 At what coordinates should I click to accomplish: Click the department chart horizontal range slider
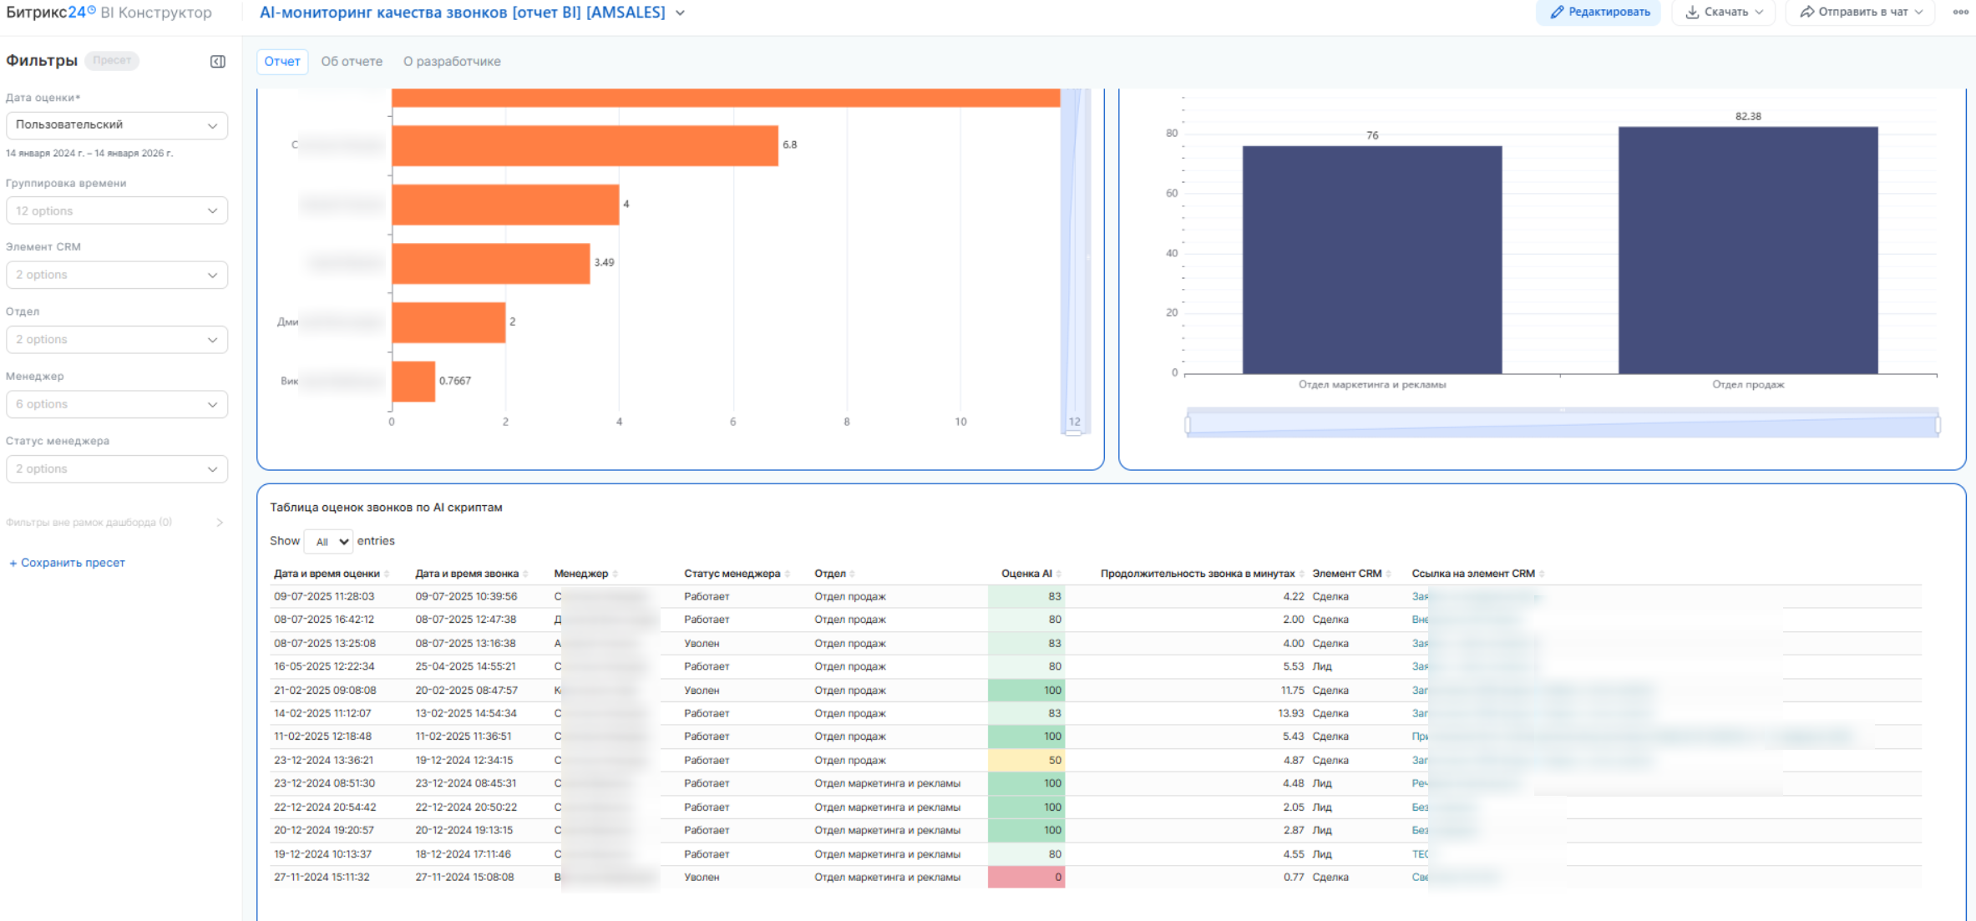(x=1562, y=424)
